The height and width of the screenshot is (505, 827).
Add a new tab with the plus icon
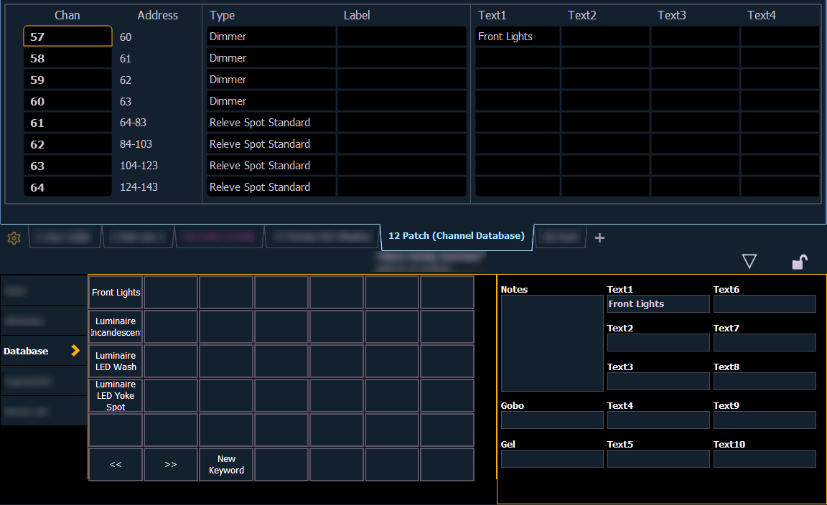click(x=599, y=237)
